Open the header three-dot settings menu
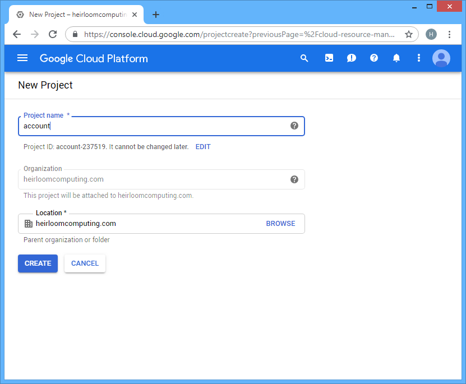Image resolution: width=466 pixels, height=384 pixels. [x=419, y=58]
